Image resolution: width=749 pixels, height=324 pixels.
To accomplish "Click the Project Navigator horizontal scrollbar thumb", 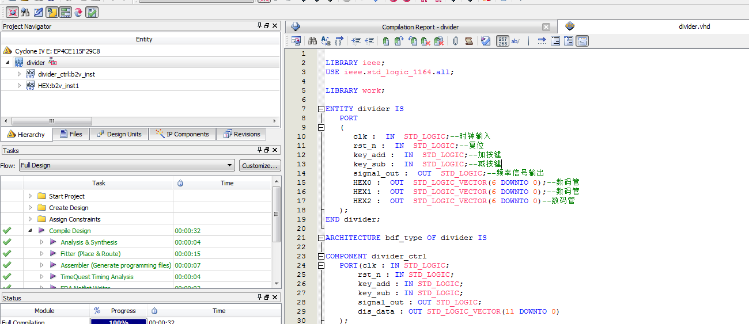I will point(52,121).
